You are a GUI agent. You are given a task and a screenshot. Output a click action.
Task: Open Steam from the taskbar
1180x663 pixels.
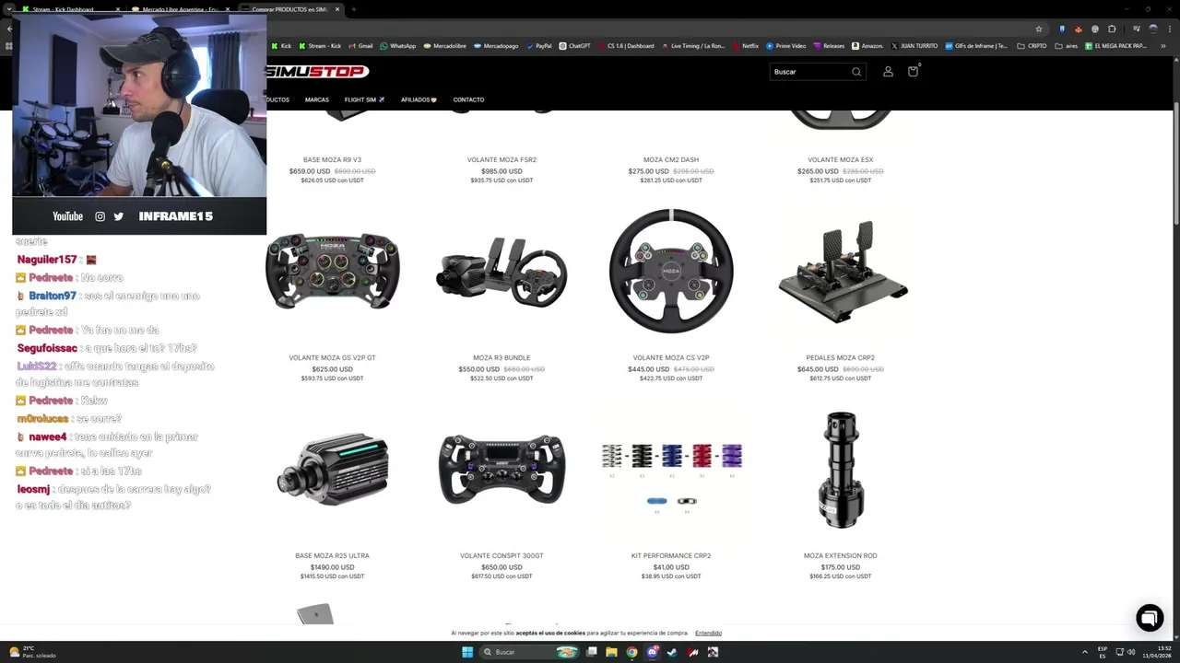click(x=672, y=652)
